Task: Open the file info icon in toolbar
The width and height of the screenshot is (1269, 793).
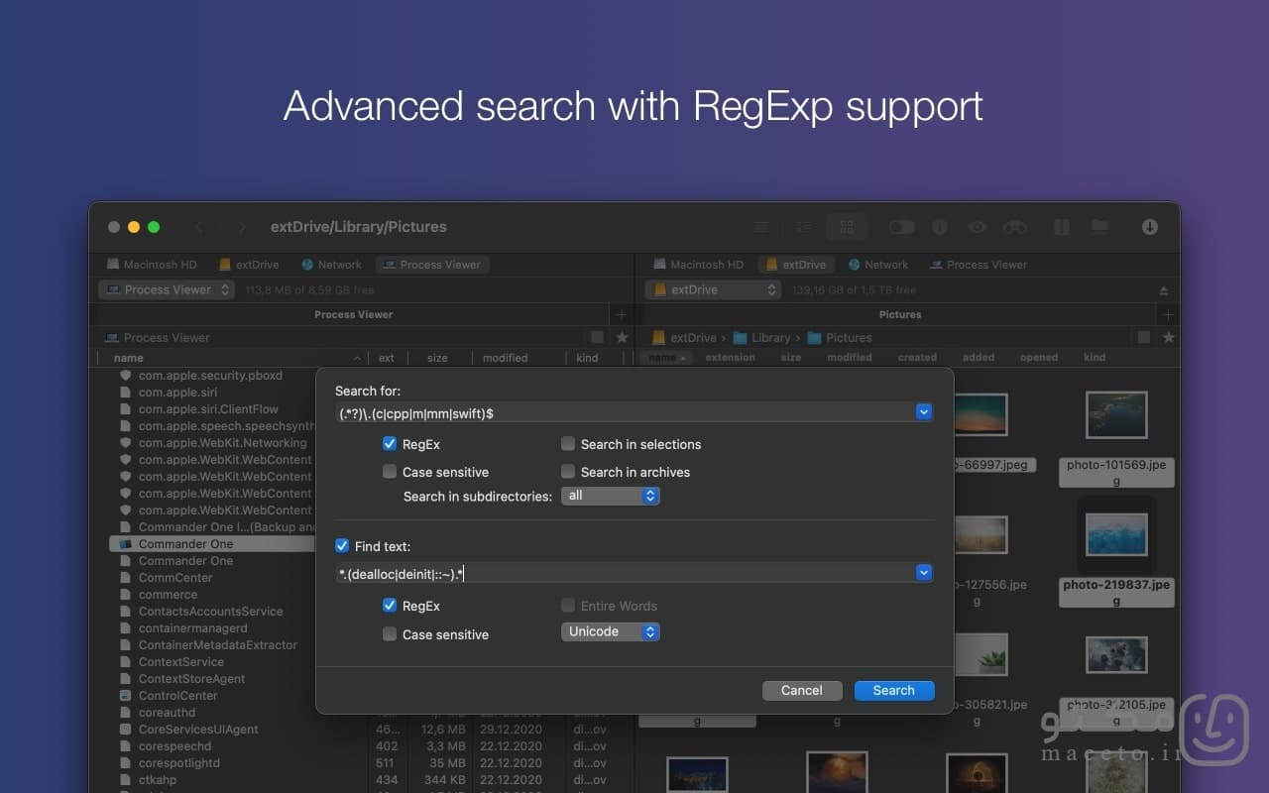Action: (x=940, y=227)
